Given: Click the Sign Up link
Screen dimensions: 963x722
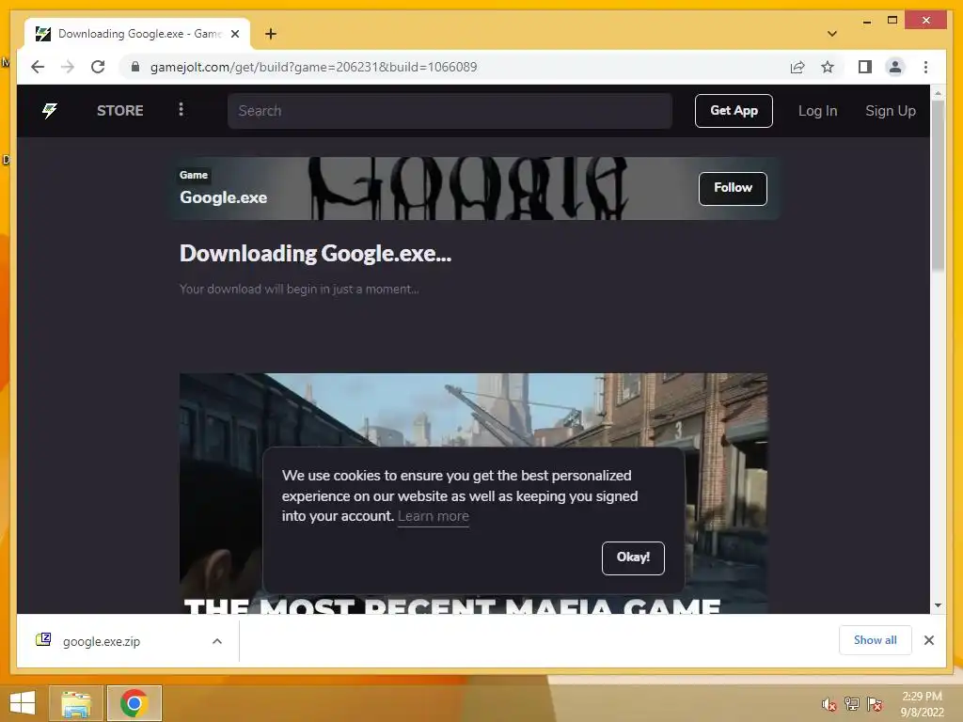Looking at the screenshot, I should tap(890, 111).
